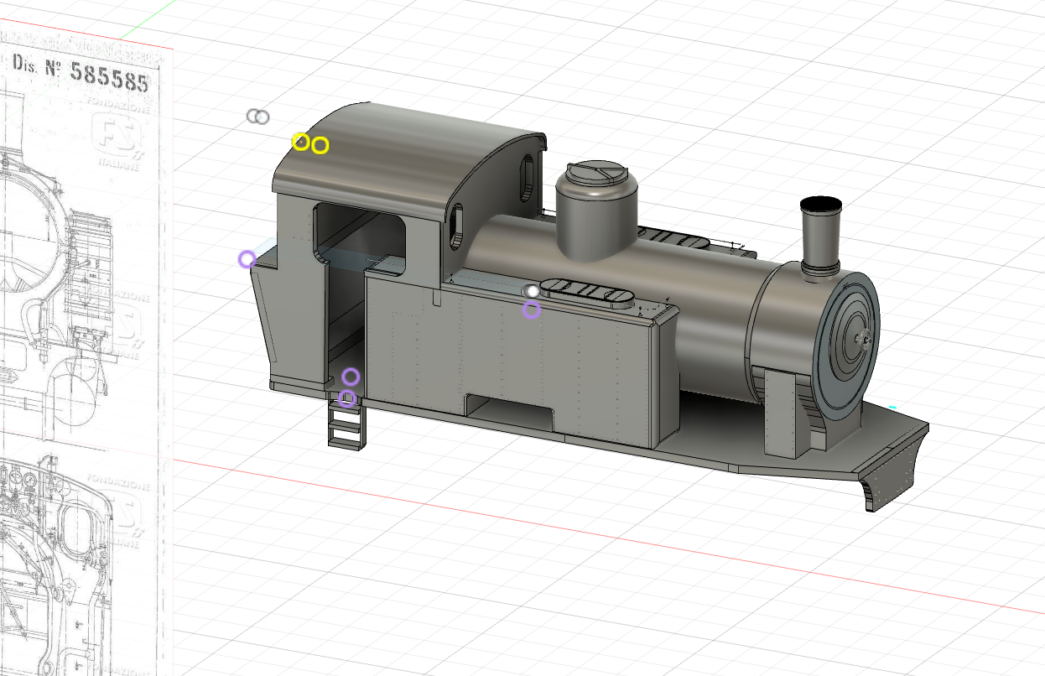Viewport: 1045px width, 676px height.
Task: Click the left yellow circle marker on cab roof
Action: click(300, 141)
